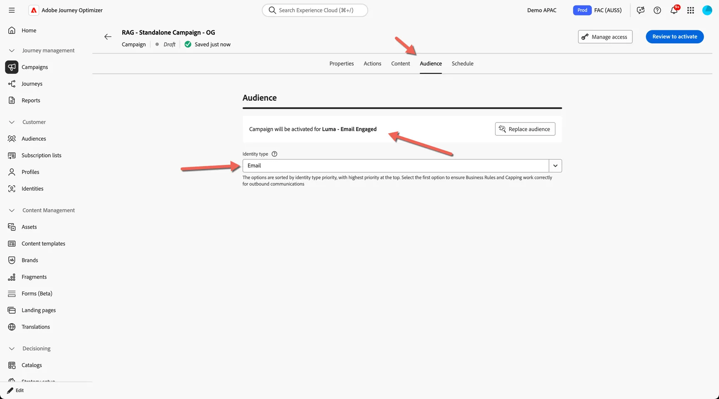Open Assets icon in sidebar
Image resolution: width=719 pixels, height=399 pixels.
click(x=12, y=227)
